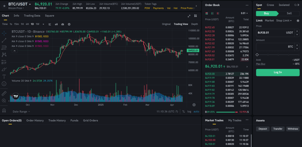The image size is (302, 147).
Task: Expand chart to fullscreen
Action: coord(189,16)
